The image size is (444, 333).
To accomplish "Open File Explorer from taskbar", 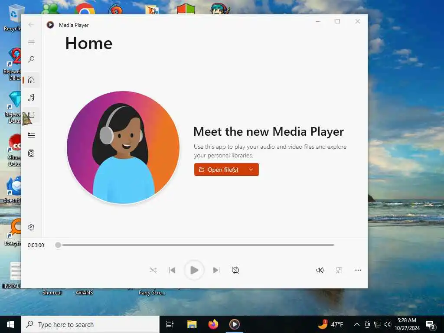I will (x=192, y=324).
